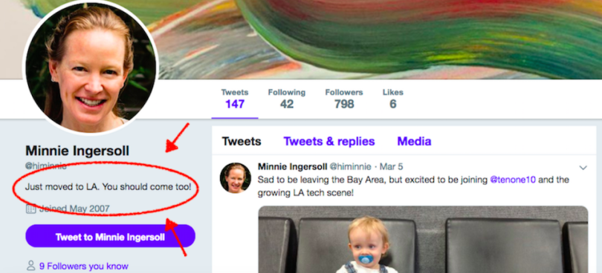Open the 9 Followers you know link

point(84,266)
